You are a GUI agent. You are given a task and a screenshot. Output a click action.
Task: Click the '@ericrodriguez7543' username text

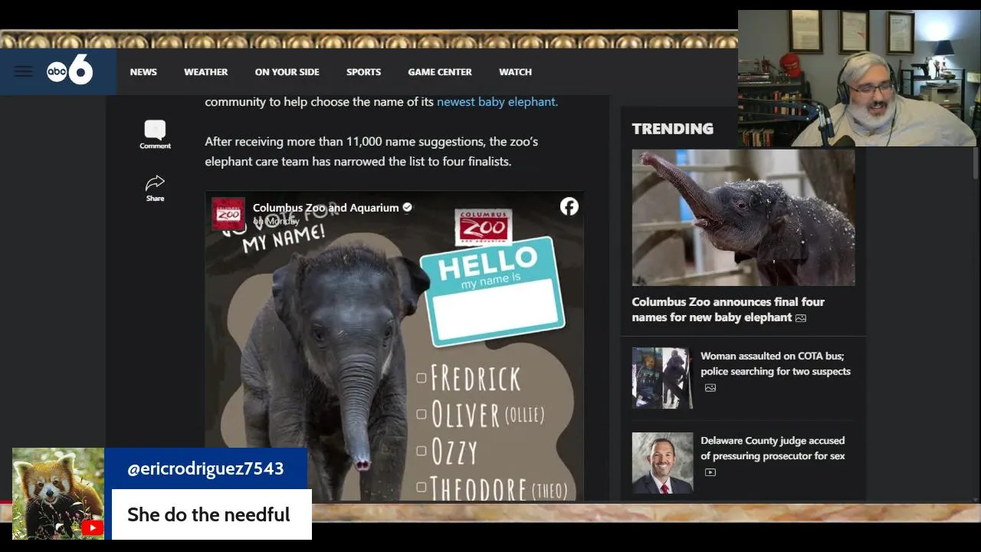[205, 468]
